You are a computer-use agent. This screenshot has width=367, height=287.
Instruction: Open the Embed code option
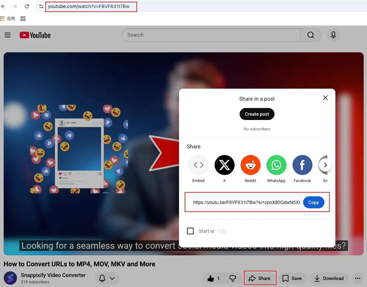click(x=199, y=165)
